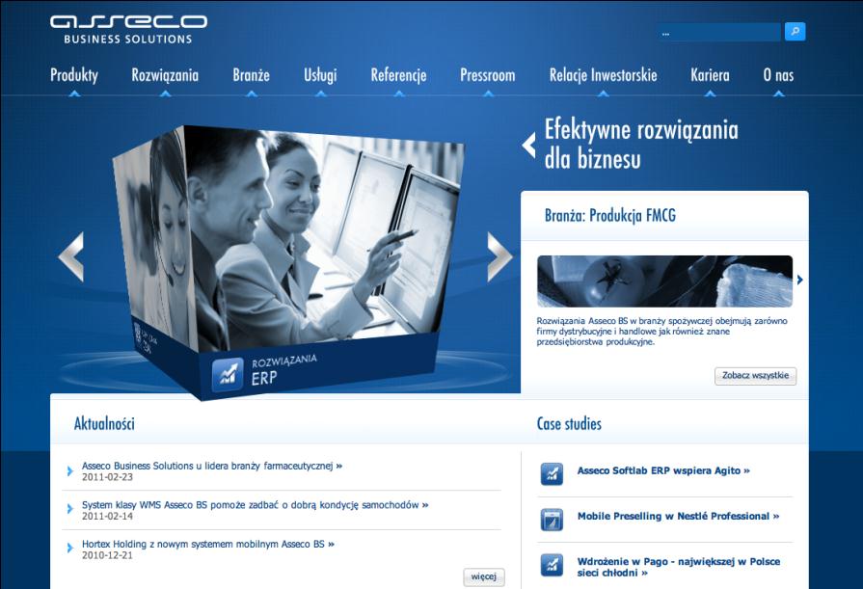863x589 pixels.
Task: Click chart icon next to Asseco Softlab ERP
Action: pos(552,474)
